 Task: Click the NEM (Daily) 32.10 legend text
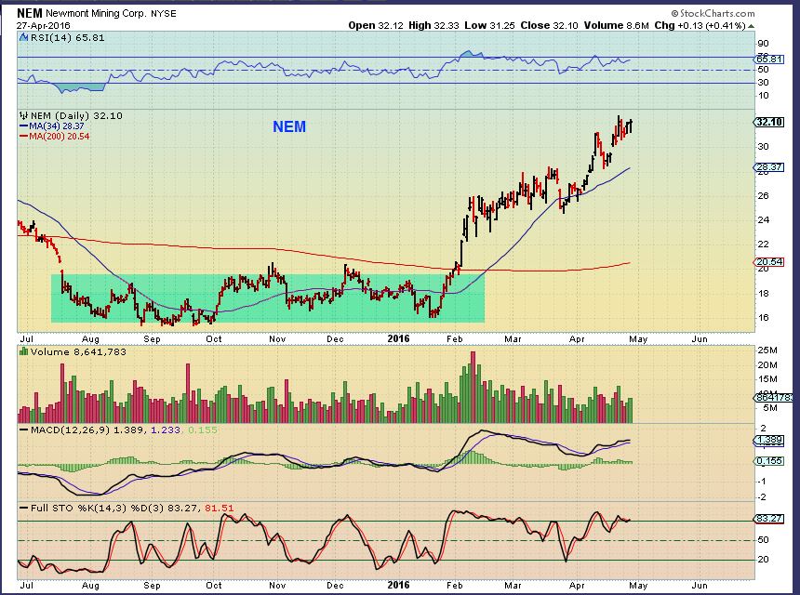click(x=76, y=115)
